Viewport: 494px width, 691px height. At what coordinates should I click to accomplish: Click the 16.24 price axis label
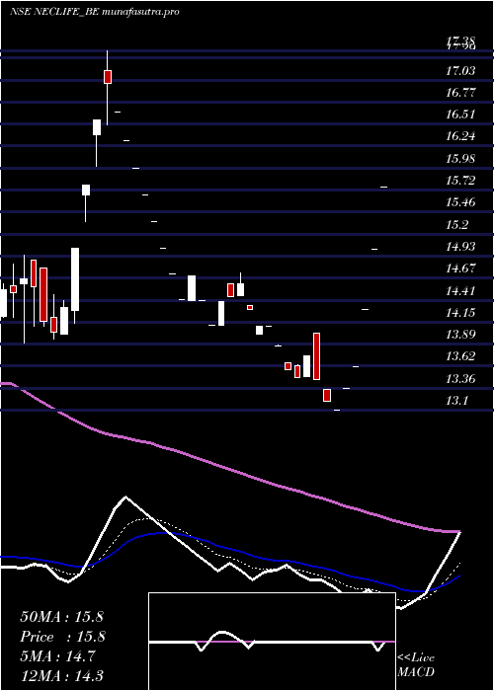[461, 136]
